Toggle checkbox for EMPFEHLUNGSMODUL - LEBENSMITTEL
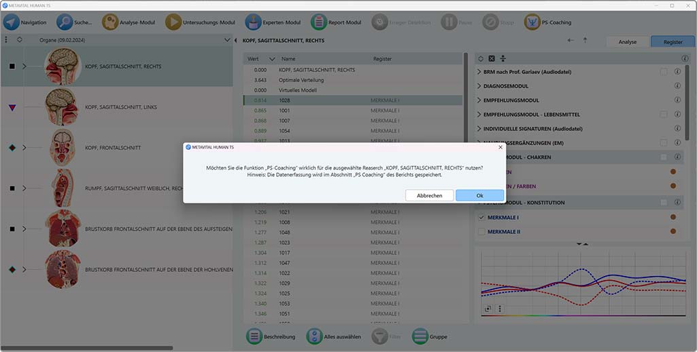Screen dimensions: 697x352 coord(664,115)
